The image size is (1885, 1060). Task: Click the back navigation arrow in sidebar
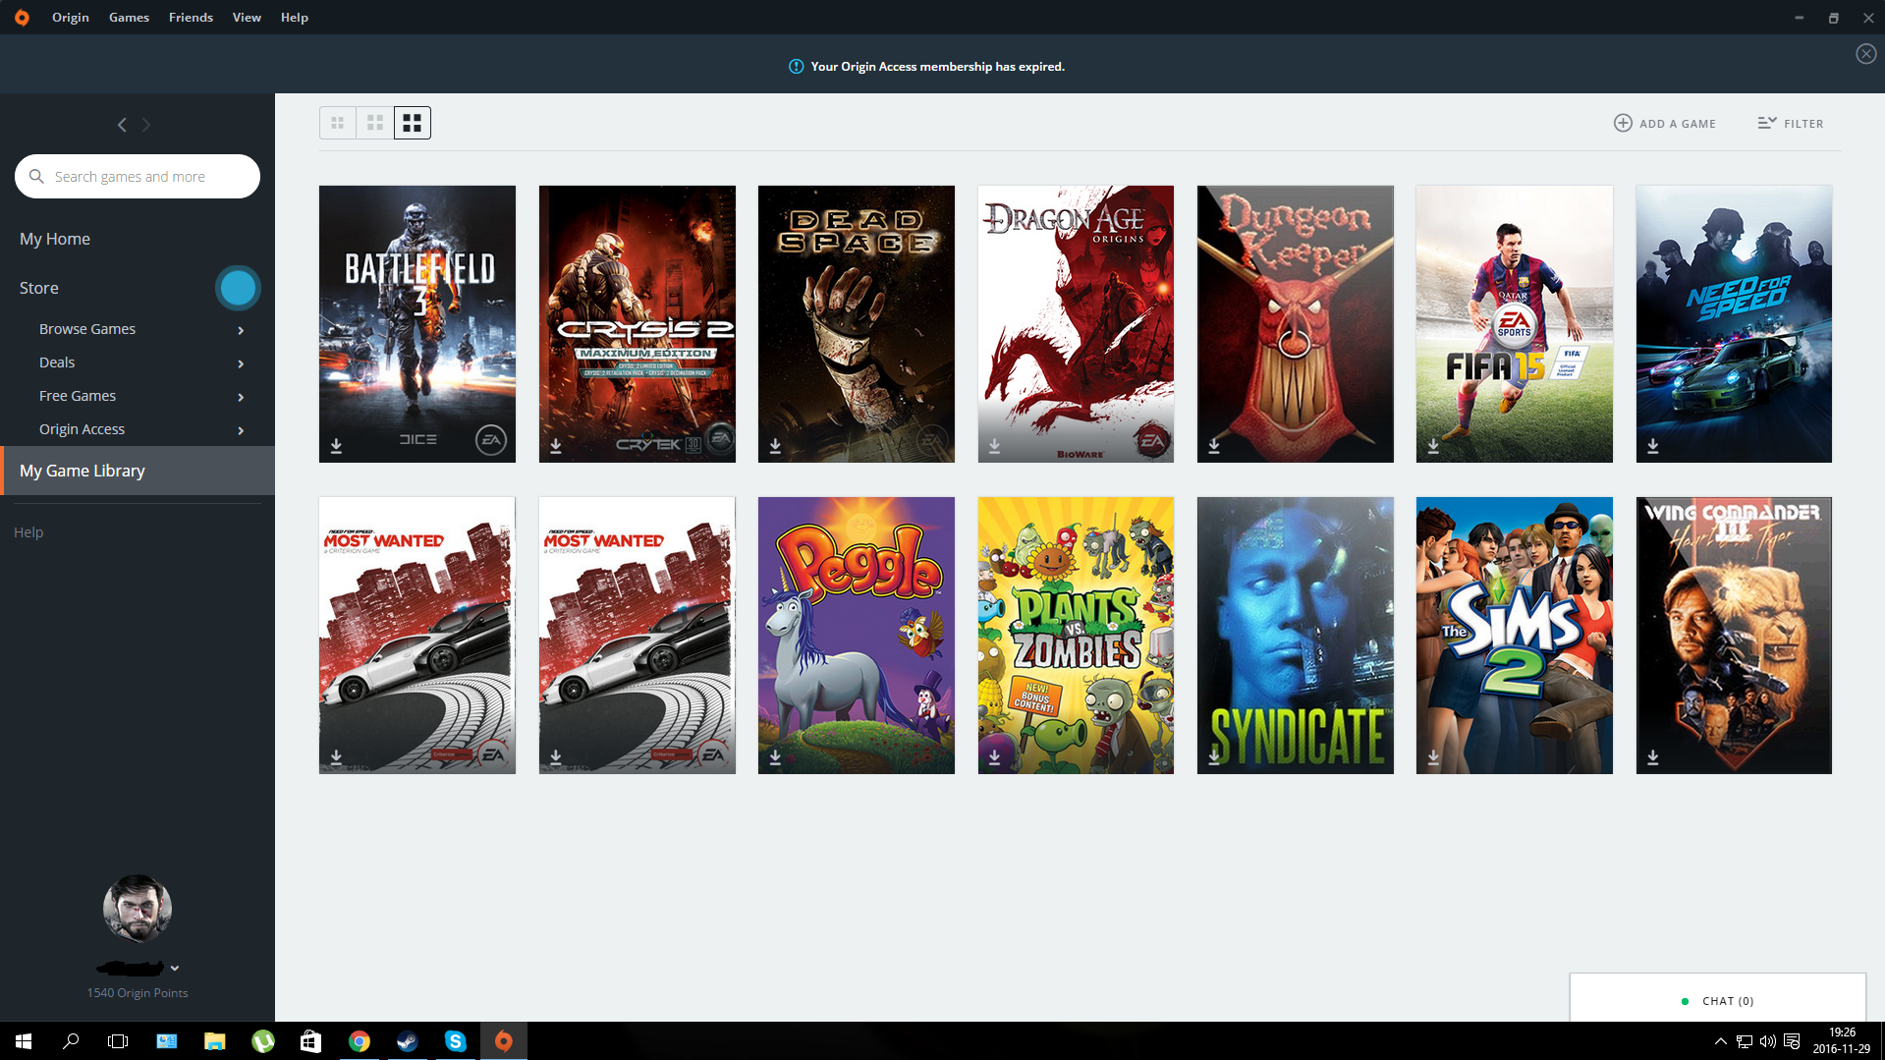coord(122,125)
